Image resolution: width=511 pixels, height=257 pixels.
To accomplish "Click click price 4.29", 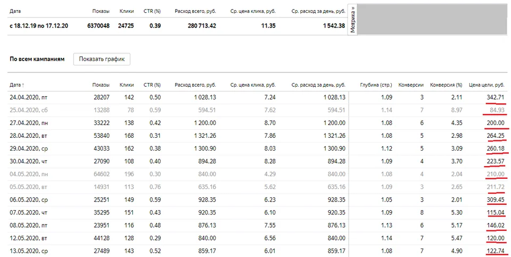I will point(270,175).
